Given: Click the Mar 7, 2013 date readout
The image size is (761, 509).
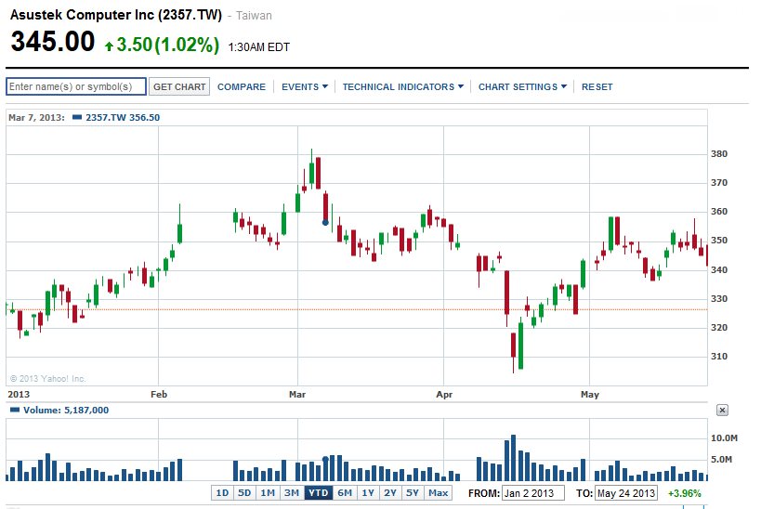Looking at the screenshot, I should [x=36, y=117].
